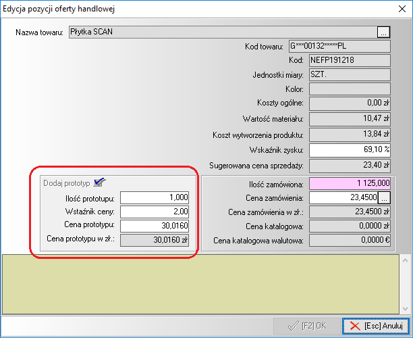The width and height of the screenshot is (413, 338).
Task: Click the pink Ilość zamówiona field
Action: click(350, 184)
